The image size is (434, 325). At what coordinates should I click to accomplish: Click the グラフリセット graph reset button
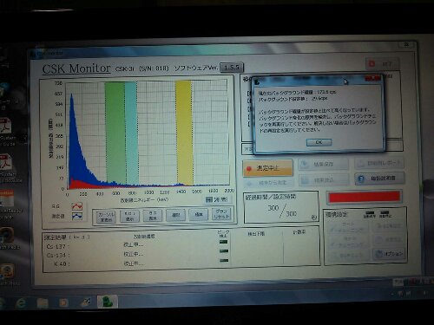point(221,214)
